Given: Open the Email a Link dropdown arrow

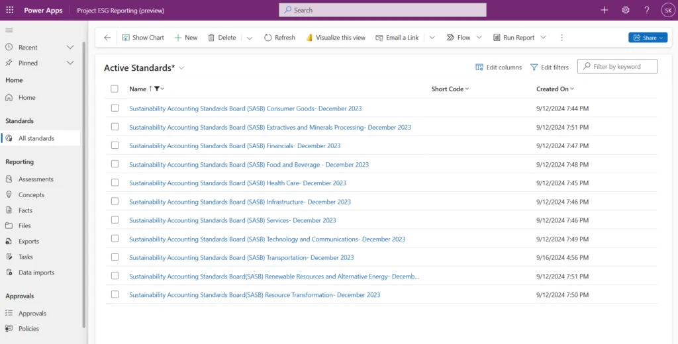Looking at the screenshot, I should click(x=432, y=38).
